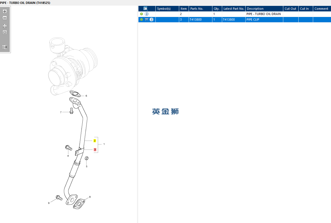Select yellow callout 2 in diagram
Viewport: 331px width, 223px height.
[x=95, y=141]
